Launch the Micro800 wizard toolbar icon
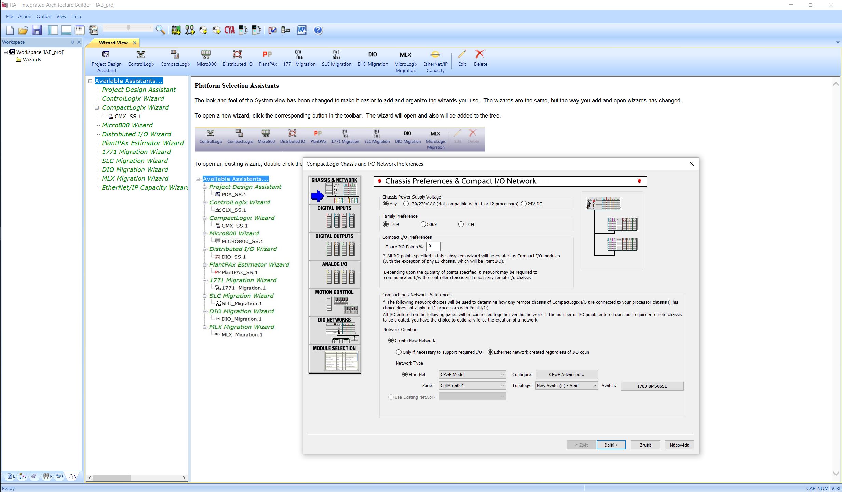This screenshot has height=492, width=842. (206, 58)
